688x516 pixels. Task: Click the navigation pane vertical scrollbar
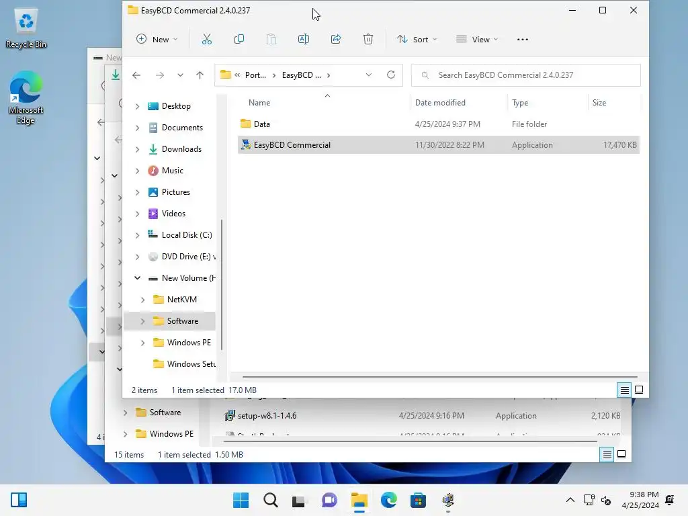(222, 285)
